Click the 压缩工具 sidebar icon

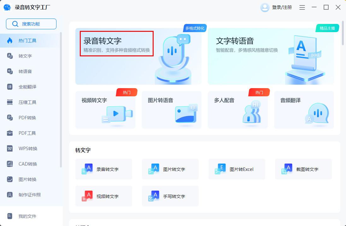(10, 102)
